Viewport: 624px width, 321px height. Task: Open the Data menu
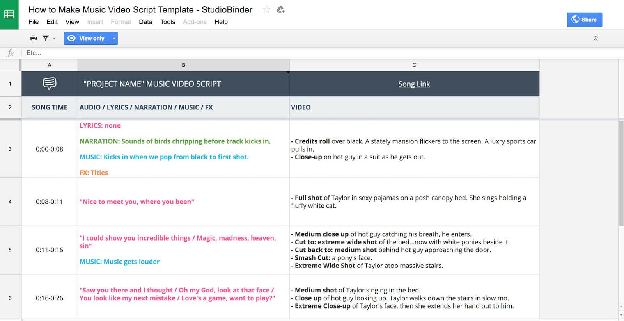(145, 22)
